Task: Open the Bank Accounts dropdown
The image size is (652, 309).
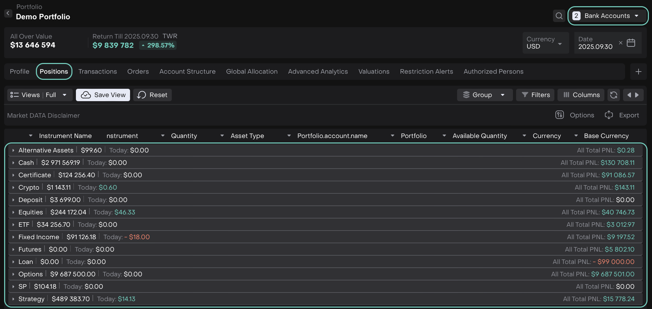Action: (x=608, y=16)
